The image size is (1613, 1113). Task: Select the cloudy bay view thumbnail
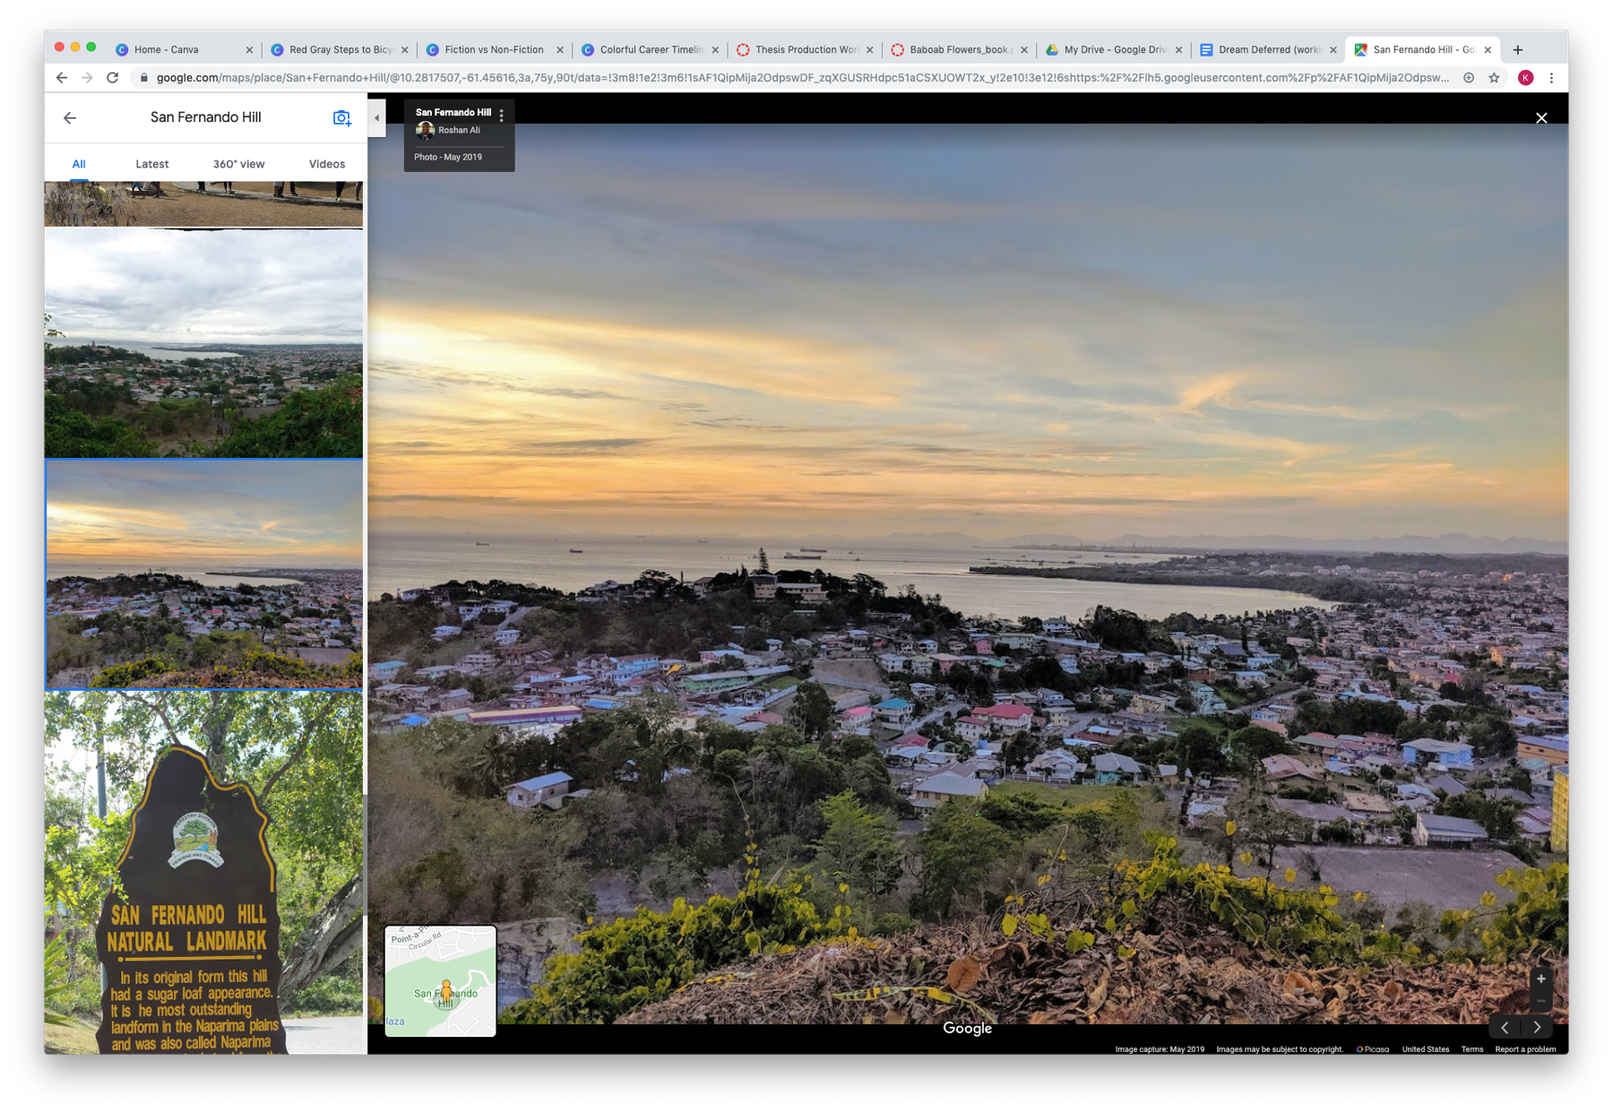(x=203, y=343)
